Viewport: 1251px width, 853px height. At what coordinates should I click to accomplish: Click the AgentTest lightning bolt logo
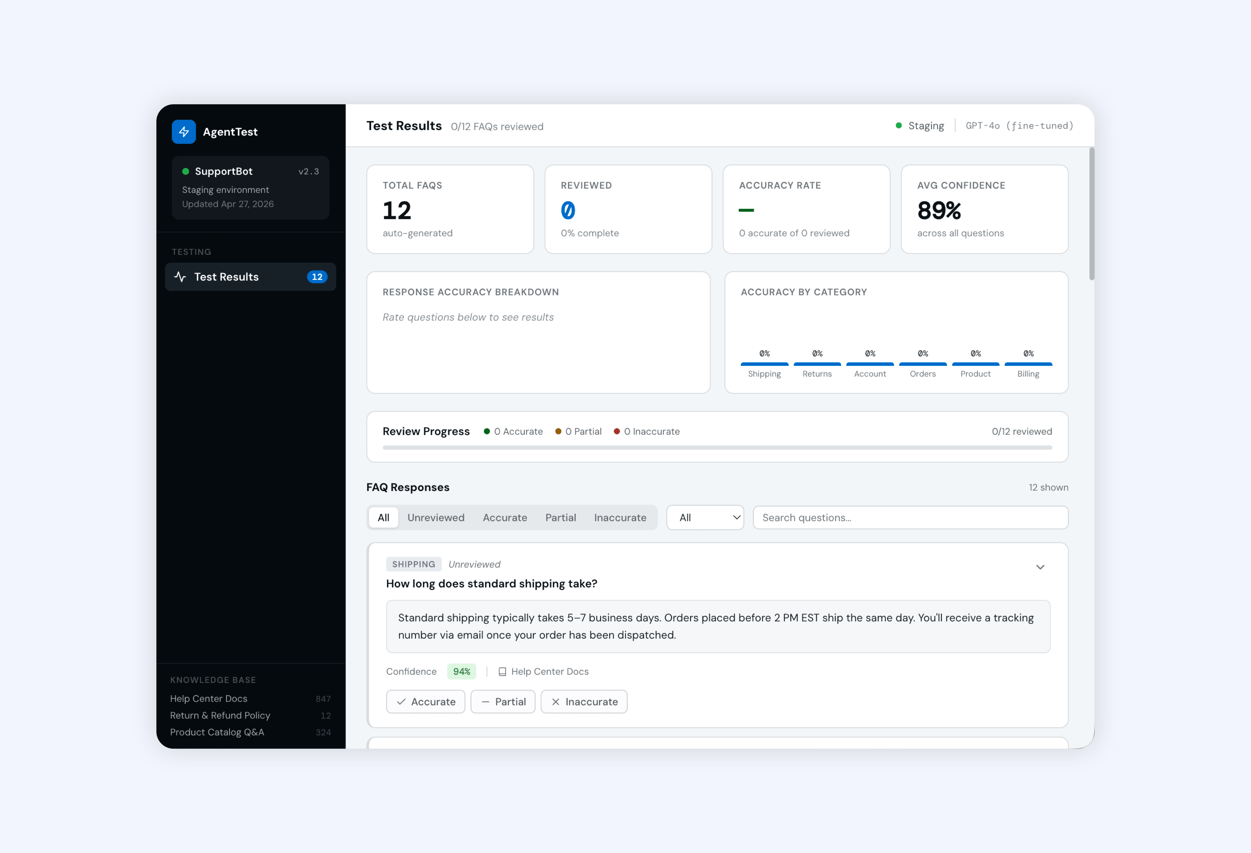(x=183, y=132)
